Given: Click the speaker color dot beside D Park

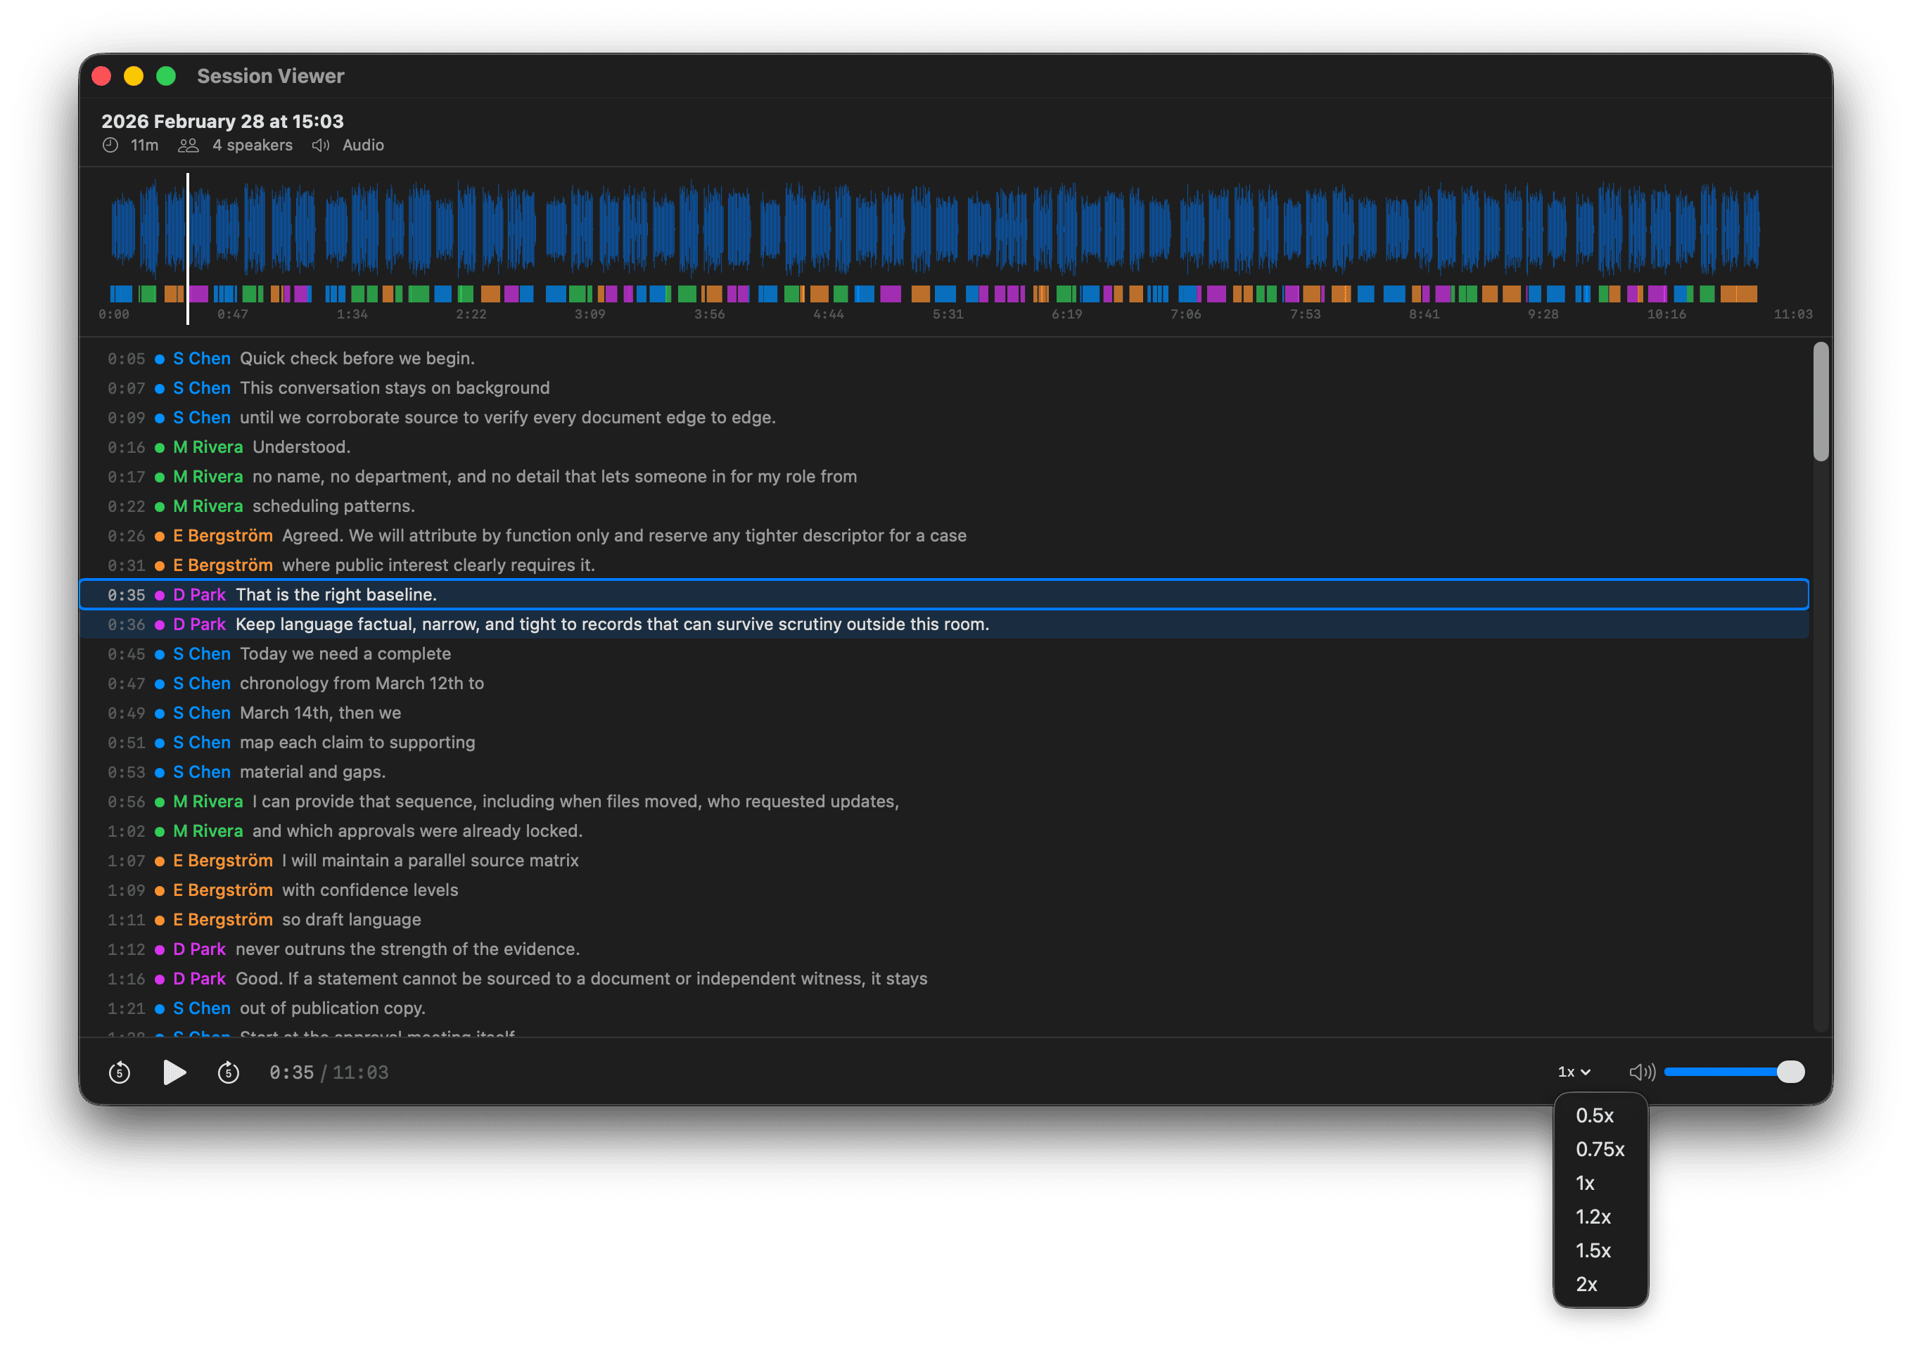Looking at the screenshot, I should [x=158, y=594].
